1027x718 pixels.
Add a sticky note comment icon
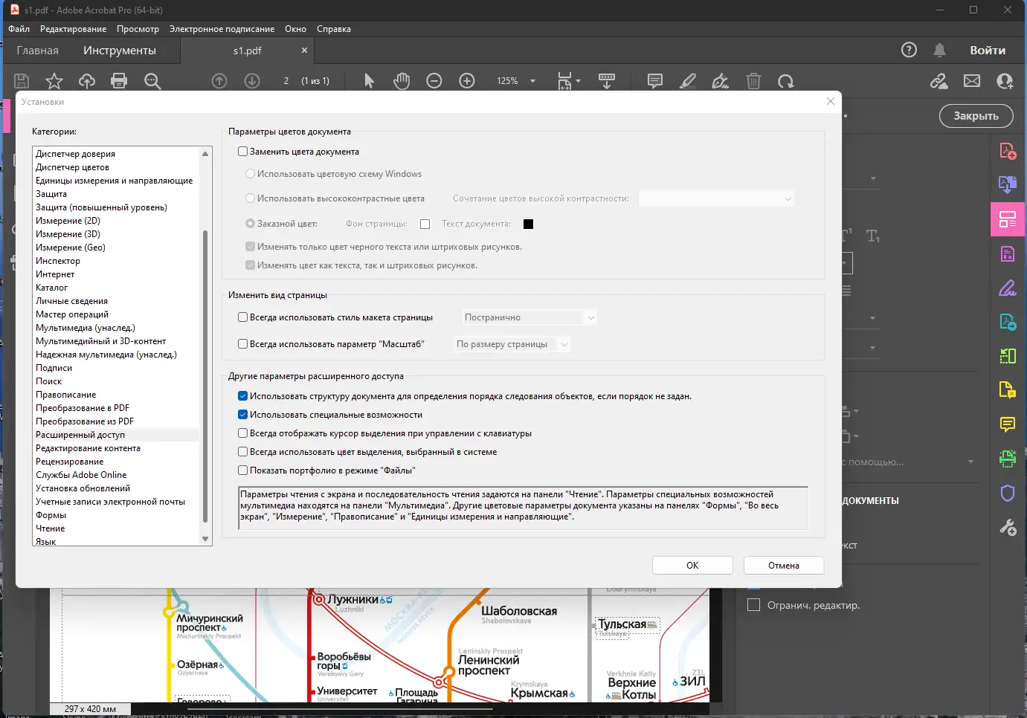coord(655,81)
